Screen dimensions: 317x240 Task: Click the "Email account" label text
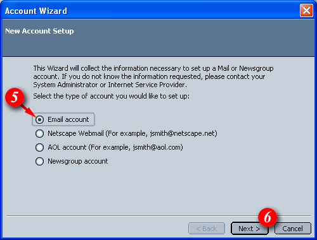[68, 119]
